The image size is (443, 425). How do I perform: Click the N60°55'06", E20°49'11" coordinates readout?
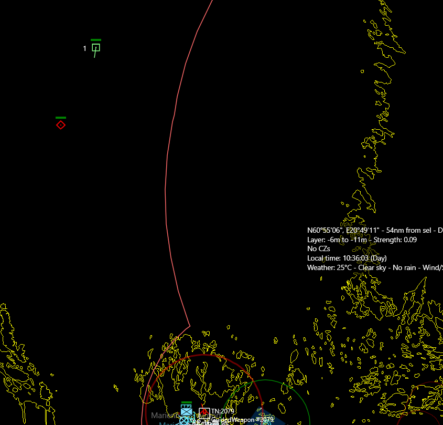[343, 231]
